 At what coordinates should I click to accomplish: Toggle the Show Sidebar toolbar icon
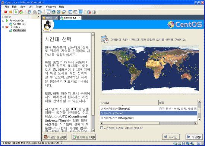(x=48, y=12)
